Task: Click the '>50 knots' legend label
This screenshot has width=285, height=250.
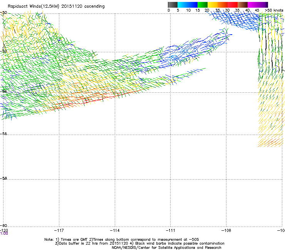Action: click(274, 10)
